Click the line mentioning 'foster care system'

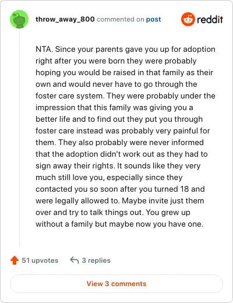pyautogui.click(x=125, y=96)
